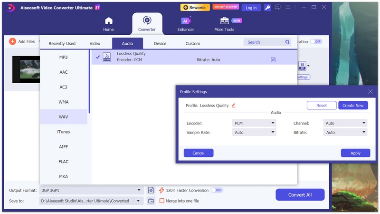This screenshot has height=214, width=380.
Task: Click the Add Files plus icon
Action: (x=13, y=41)
